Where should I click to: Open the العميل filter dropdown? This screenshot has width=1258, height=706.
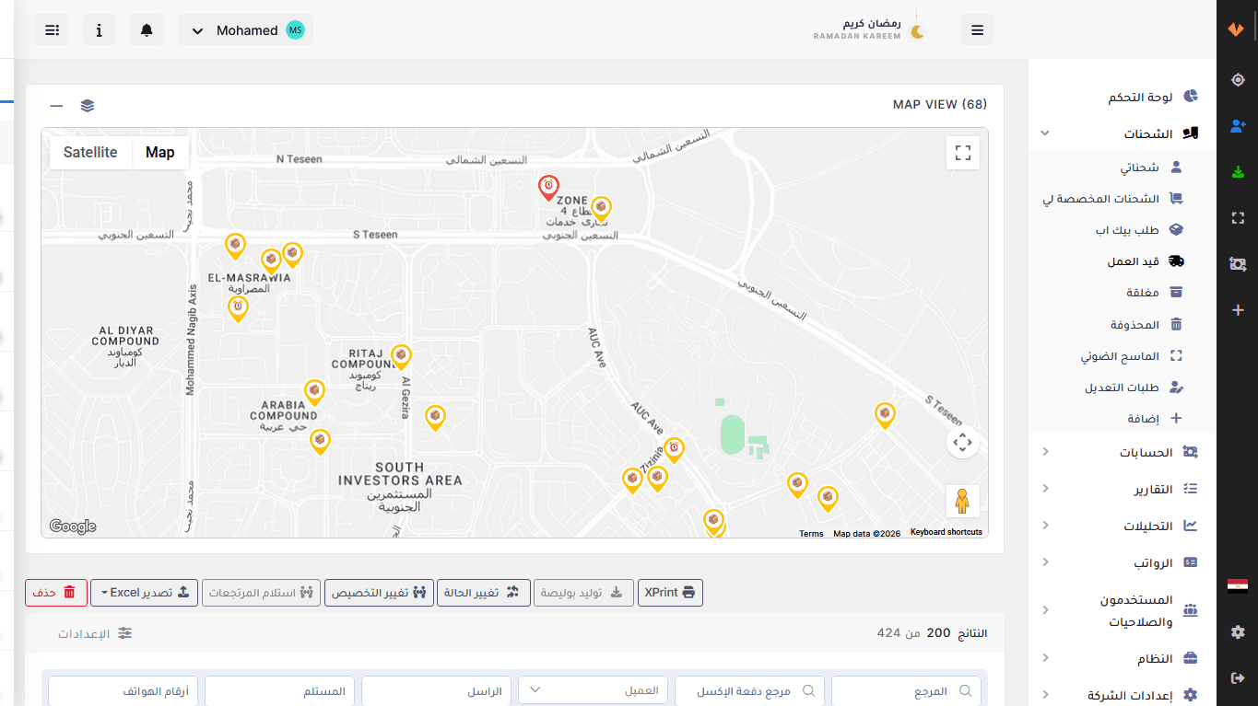[x=593, y=689]
